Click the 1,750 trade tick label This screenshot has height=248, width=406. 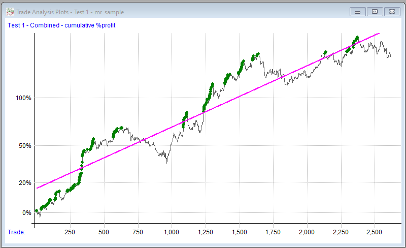coord(273,232)
